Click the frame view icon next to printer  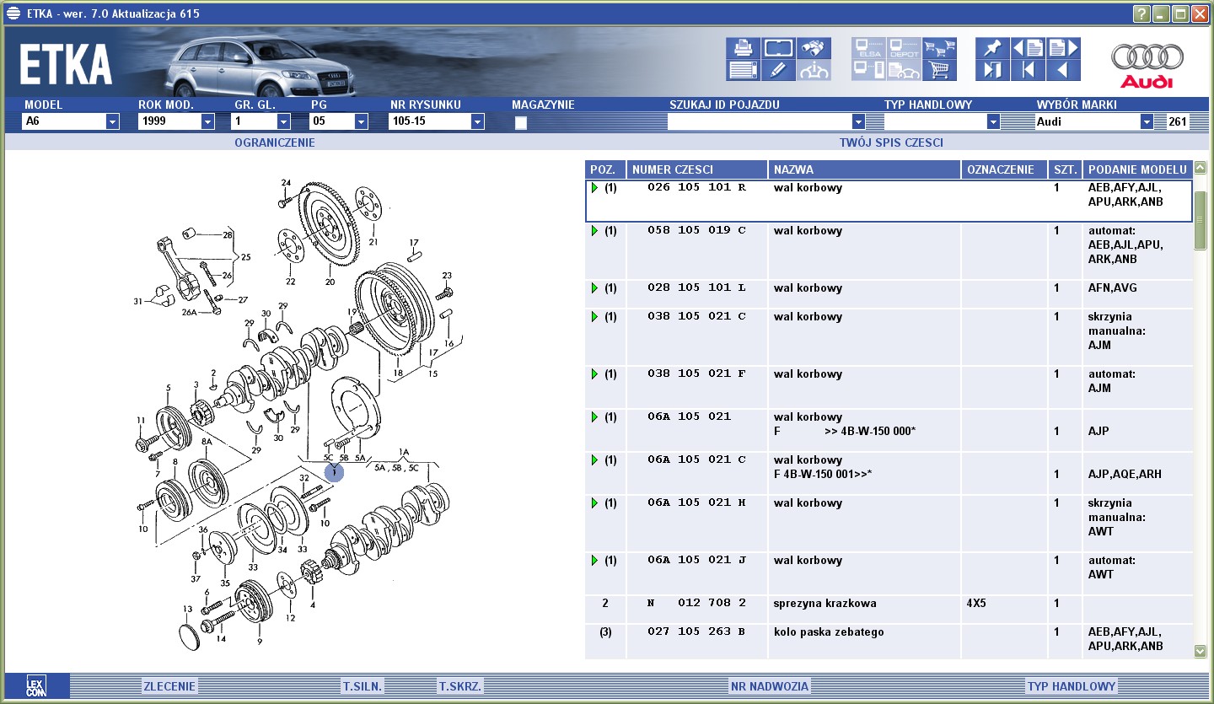click(x=778, y=48)
